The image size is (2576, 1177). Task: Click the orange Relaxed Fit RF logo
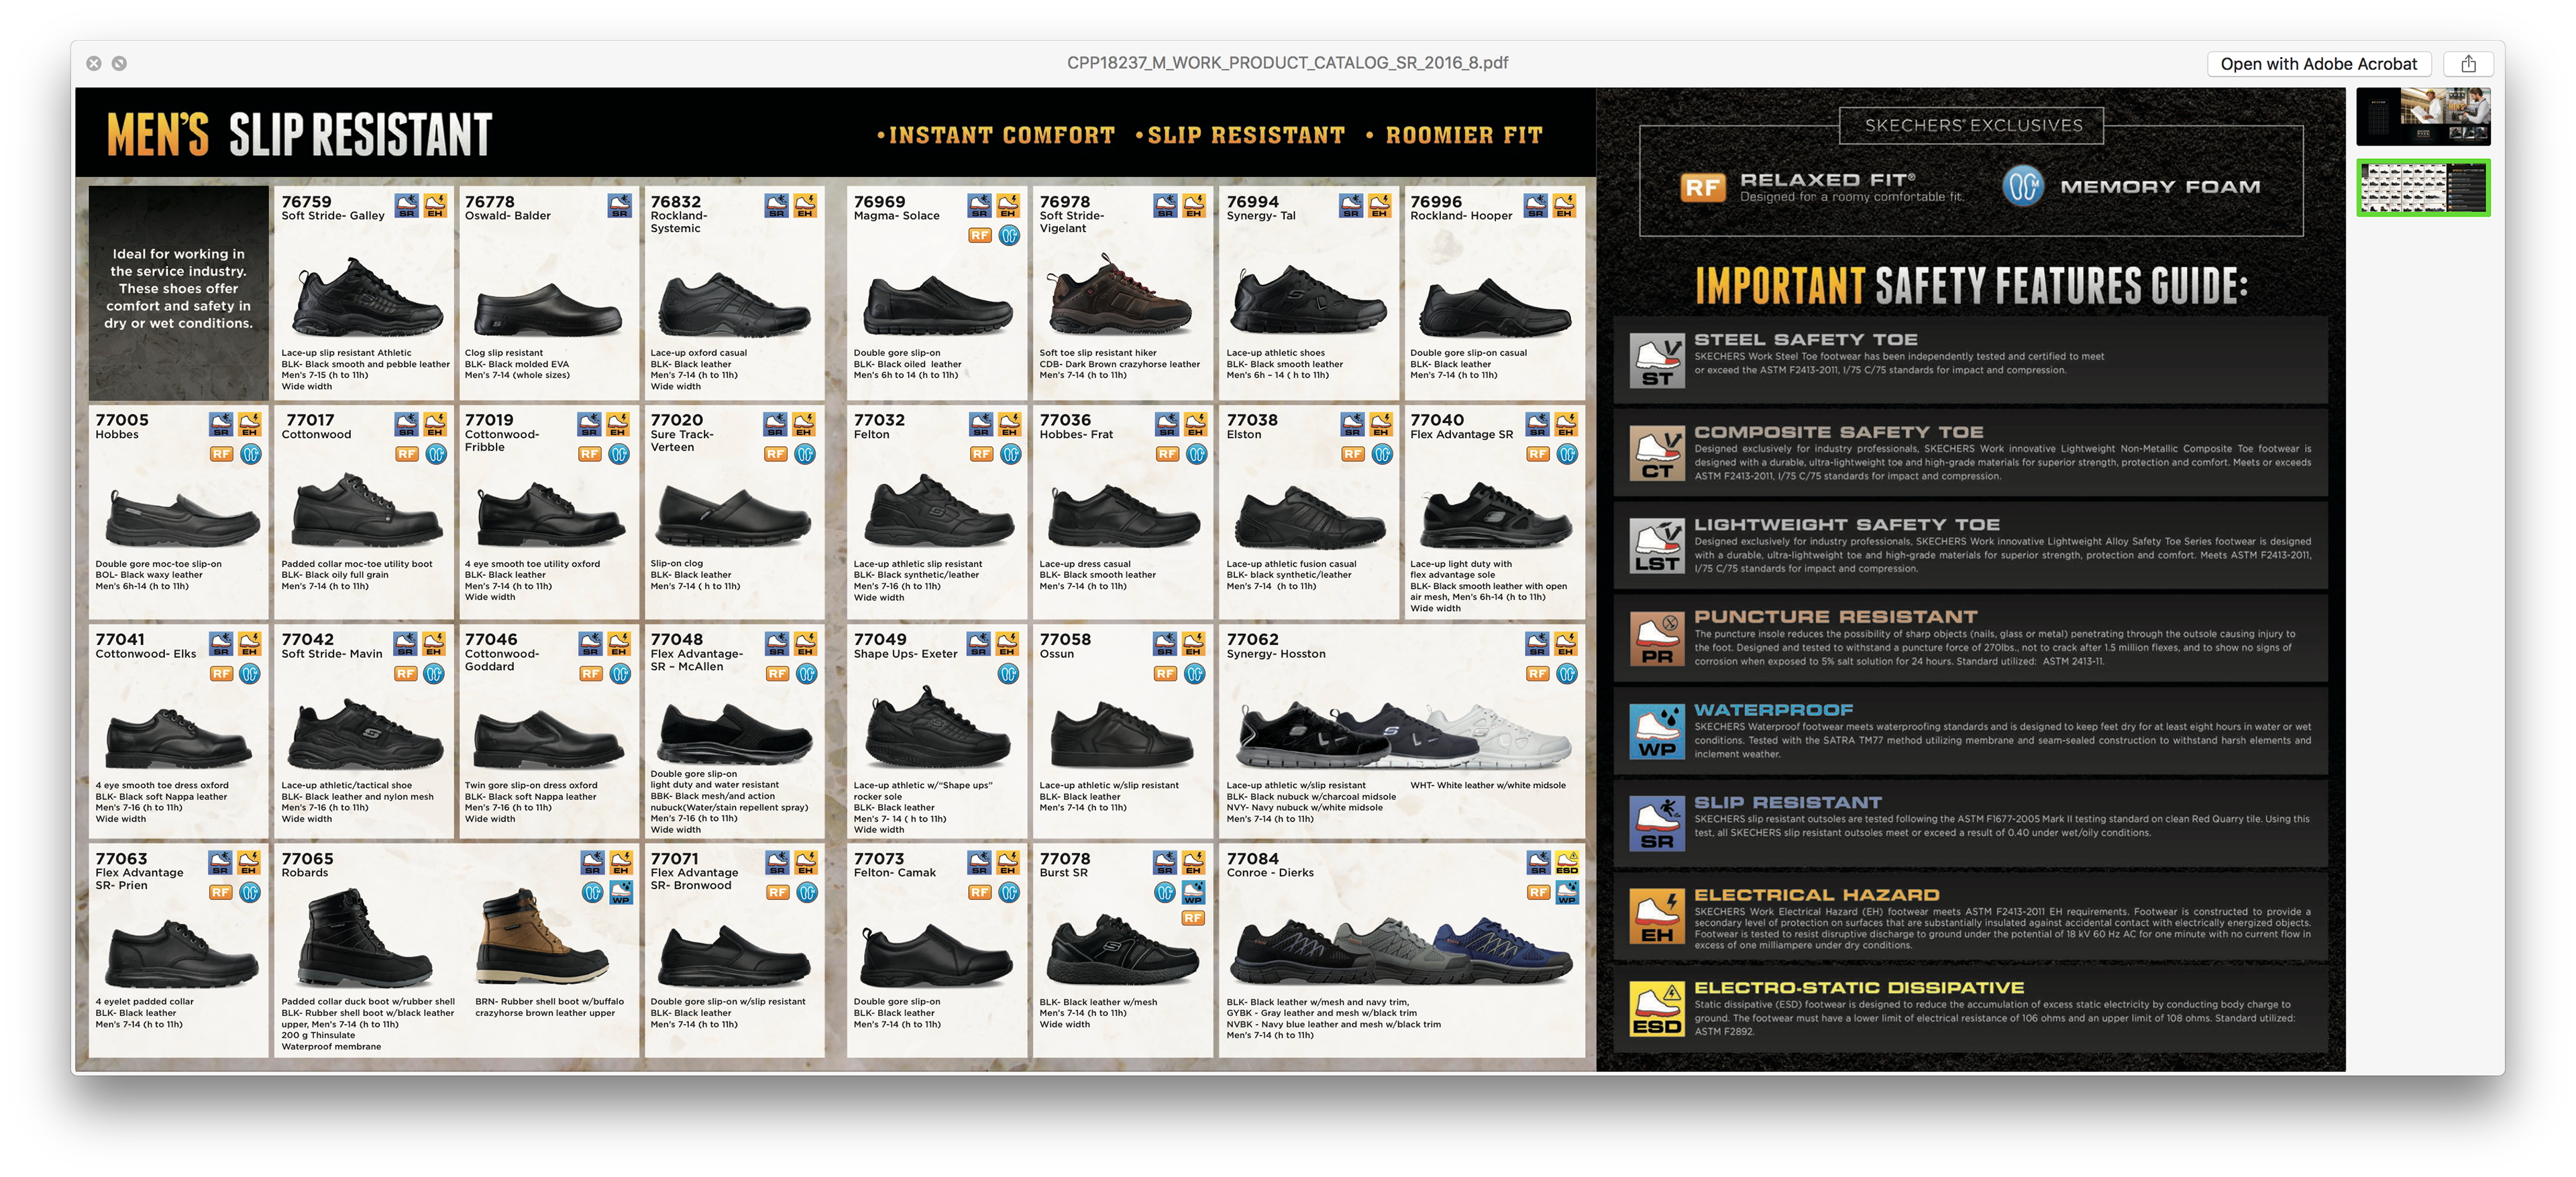click(1703, 187)
